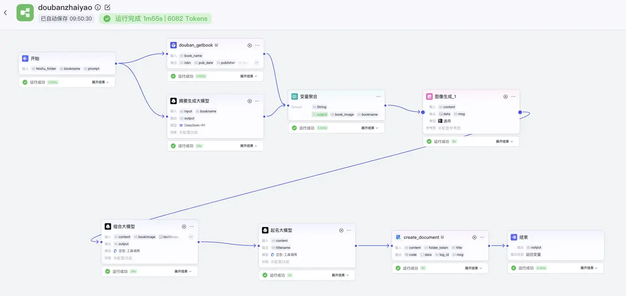Click the 图像生成_1 node icon
This screenshot has height=296, width=626.
click(x=429, y=97)
